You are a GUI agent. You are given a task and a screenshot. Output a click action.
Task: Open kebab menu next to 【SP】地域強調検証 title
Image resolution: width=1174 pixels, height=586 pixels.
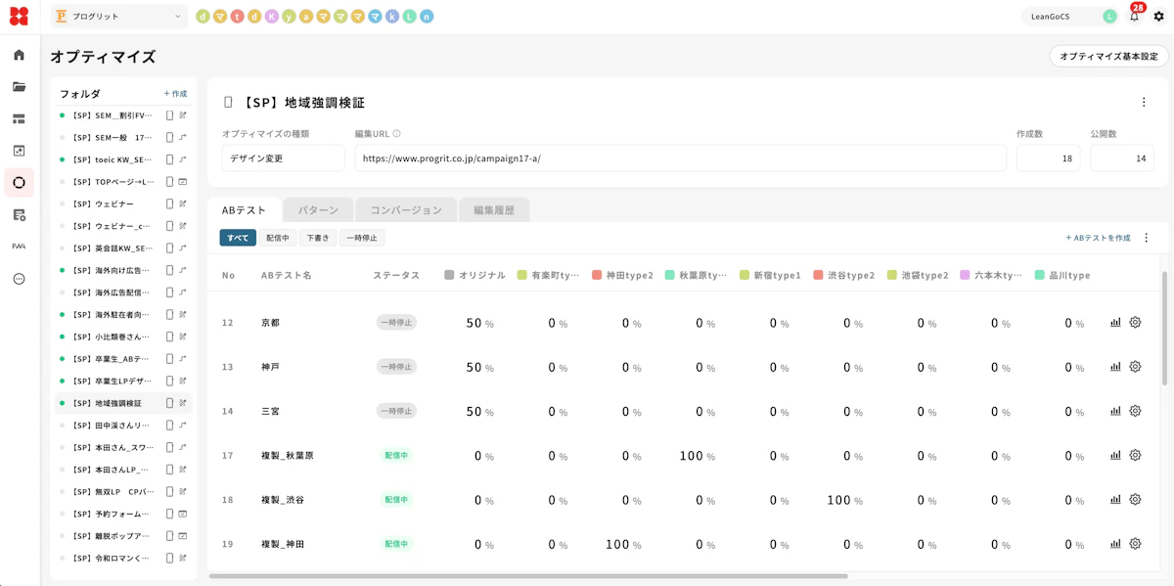[1144, 102]
